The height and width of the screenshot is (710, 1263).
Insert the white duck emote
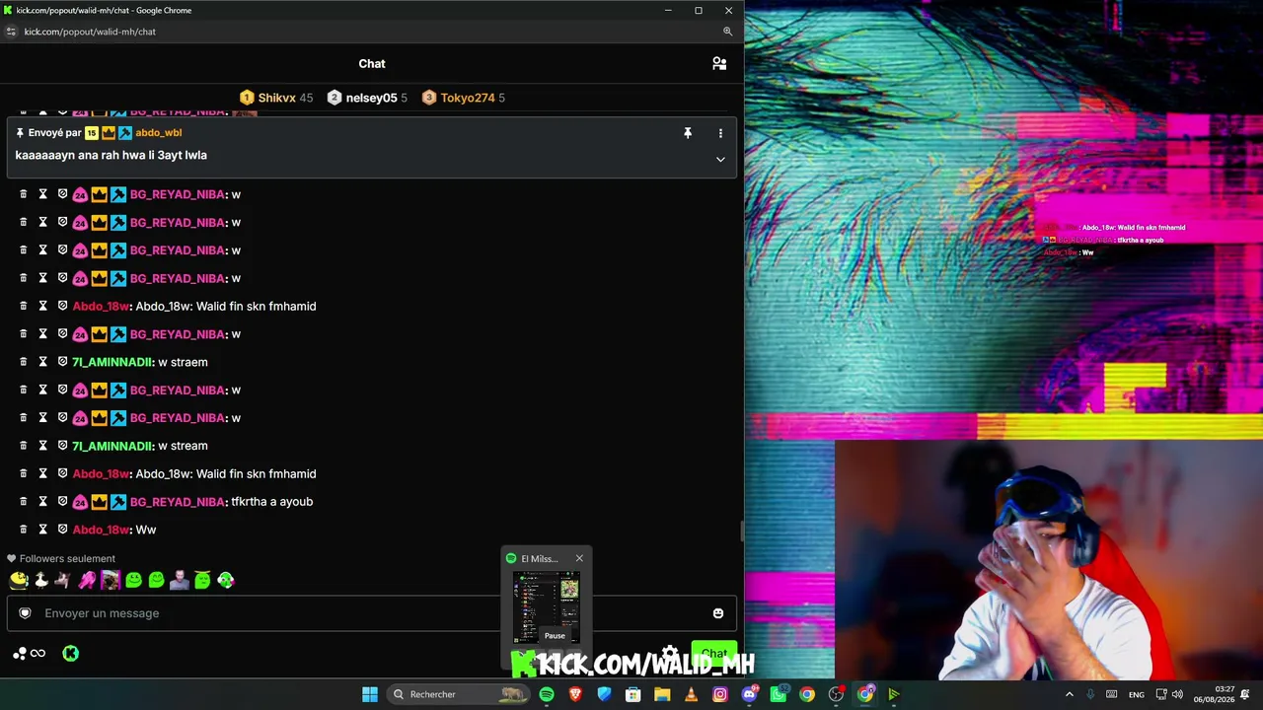(41, 581)
